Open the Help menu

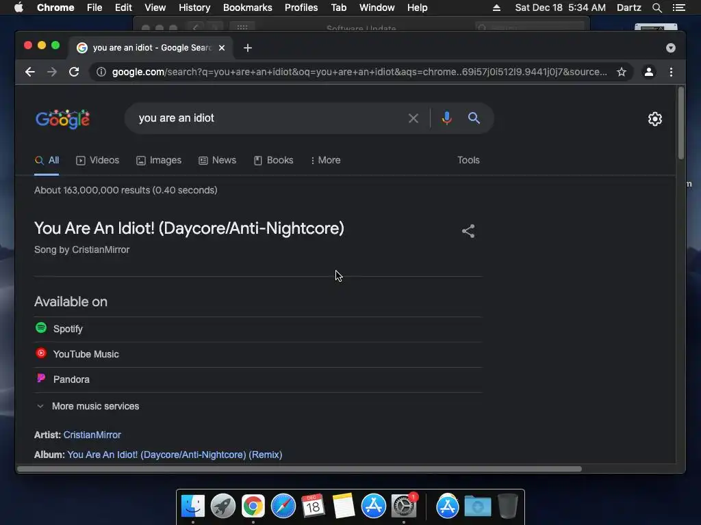point(417,8)
